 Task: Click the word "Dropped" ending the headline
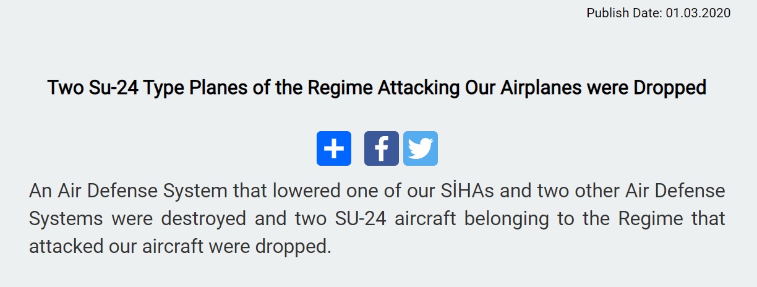click(x=670, y=88)
